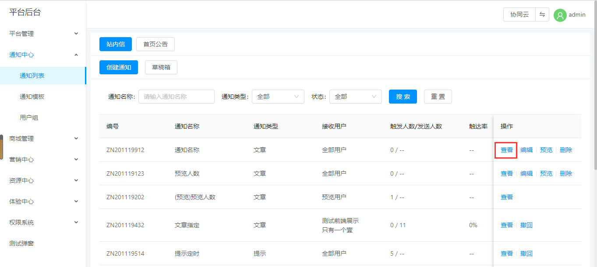Click 预览 for ZN201119123
This screenshot has height=267, width=597.
point(546,173)
